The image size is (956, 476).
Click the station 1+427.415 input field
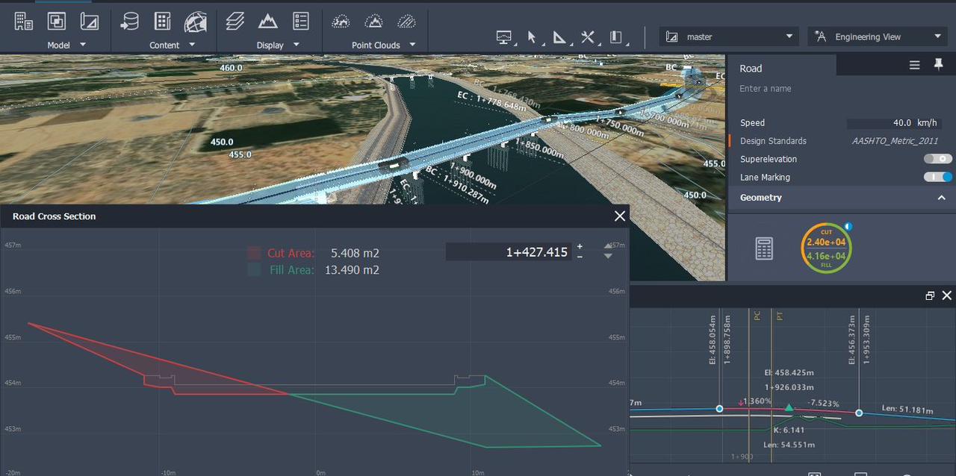[508, 252]
